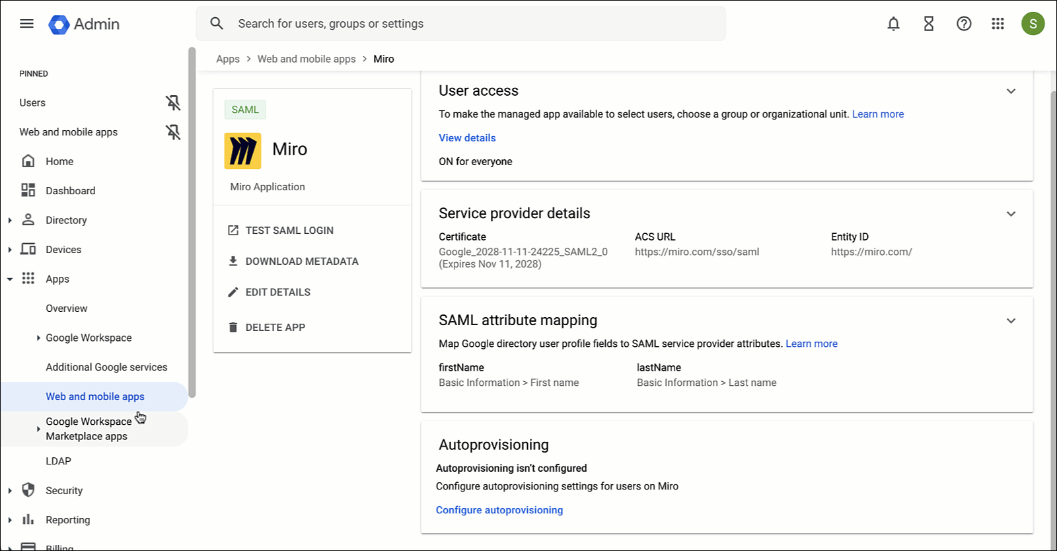Open View details link
The width and height of the screenshot is (1057, 551).
click(467, 138)
